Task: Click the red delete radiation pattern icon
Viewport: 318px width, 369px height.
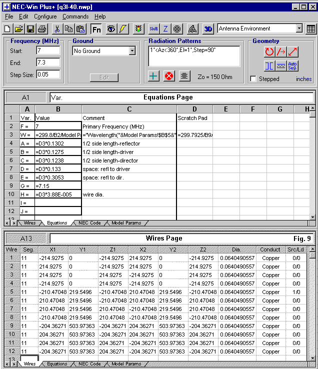Action: click(169, 76)
